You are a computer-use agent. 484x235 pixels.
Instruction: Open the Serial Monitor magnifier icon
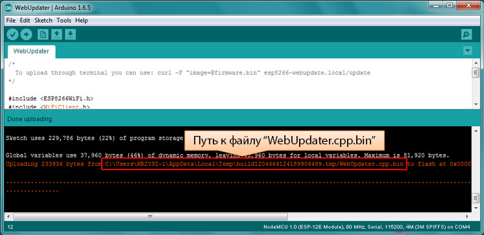tap(466, 34)
